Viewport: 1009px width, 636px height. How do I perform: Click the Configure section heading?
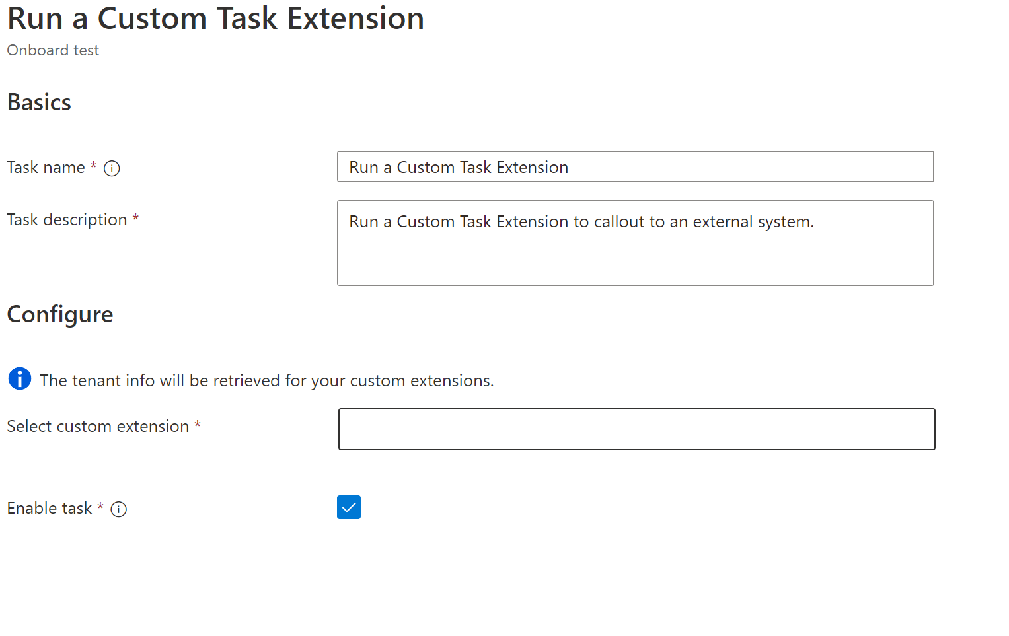point(59,315)
